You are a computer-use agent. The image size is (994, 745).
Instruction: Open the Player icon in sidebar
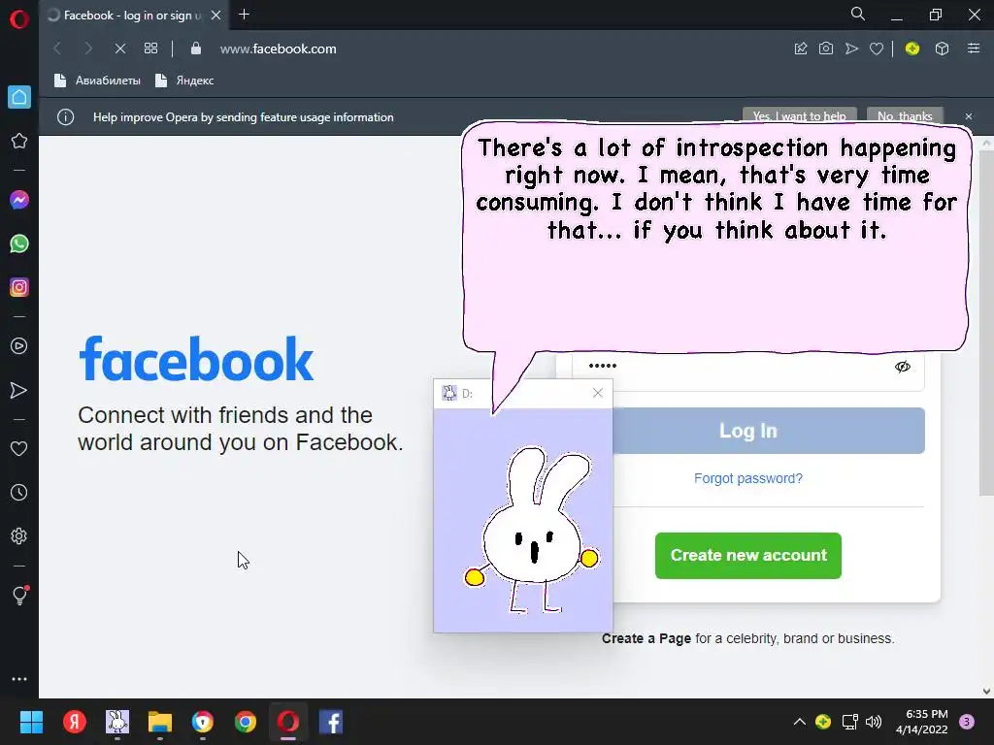coord(19,346)
